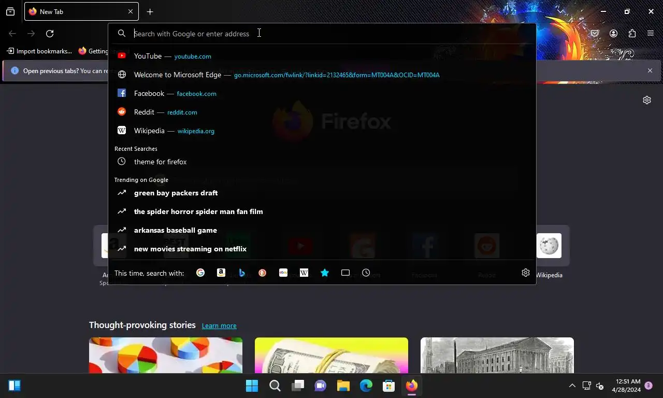
Task: Dismiss the Open previous tabs notification
Action: [x=650, y=70]
